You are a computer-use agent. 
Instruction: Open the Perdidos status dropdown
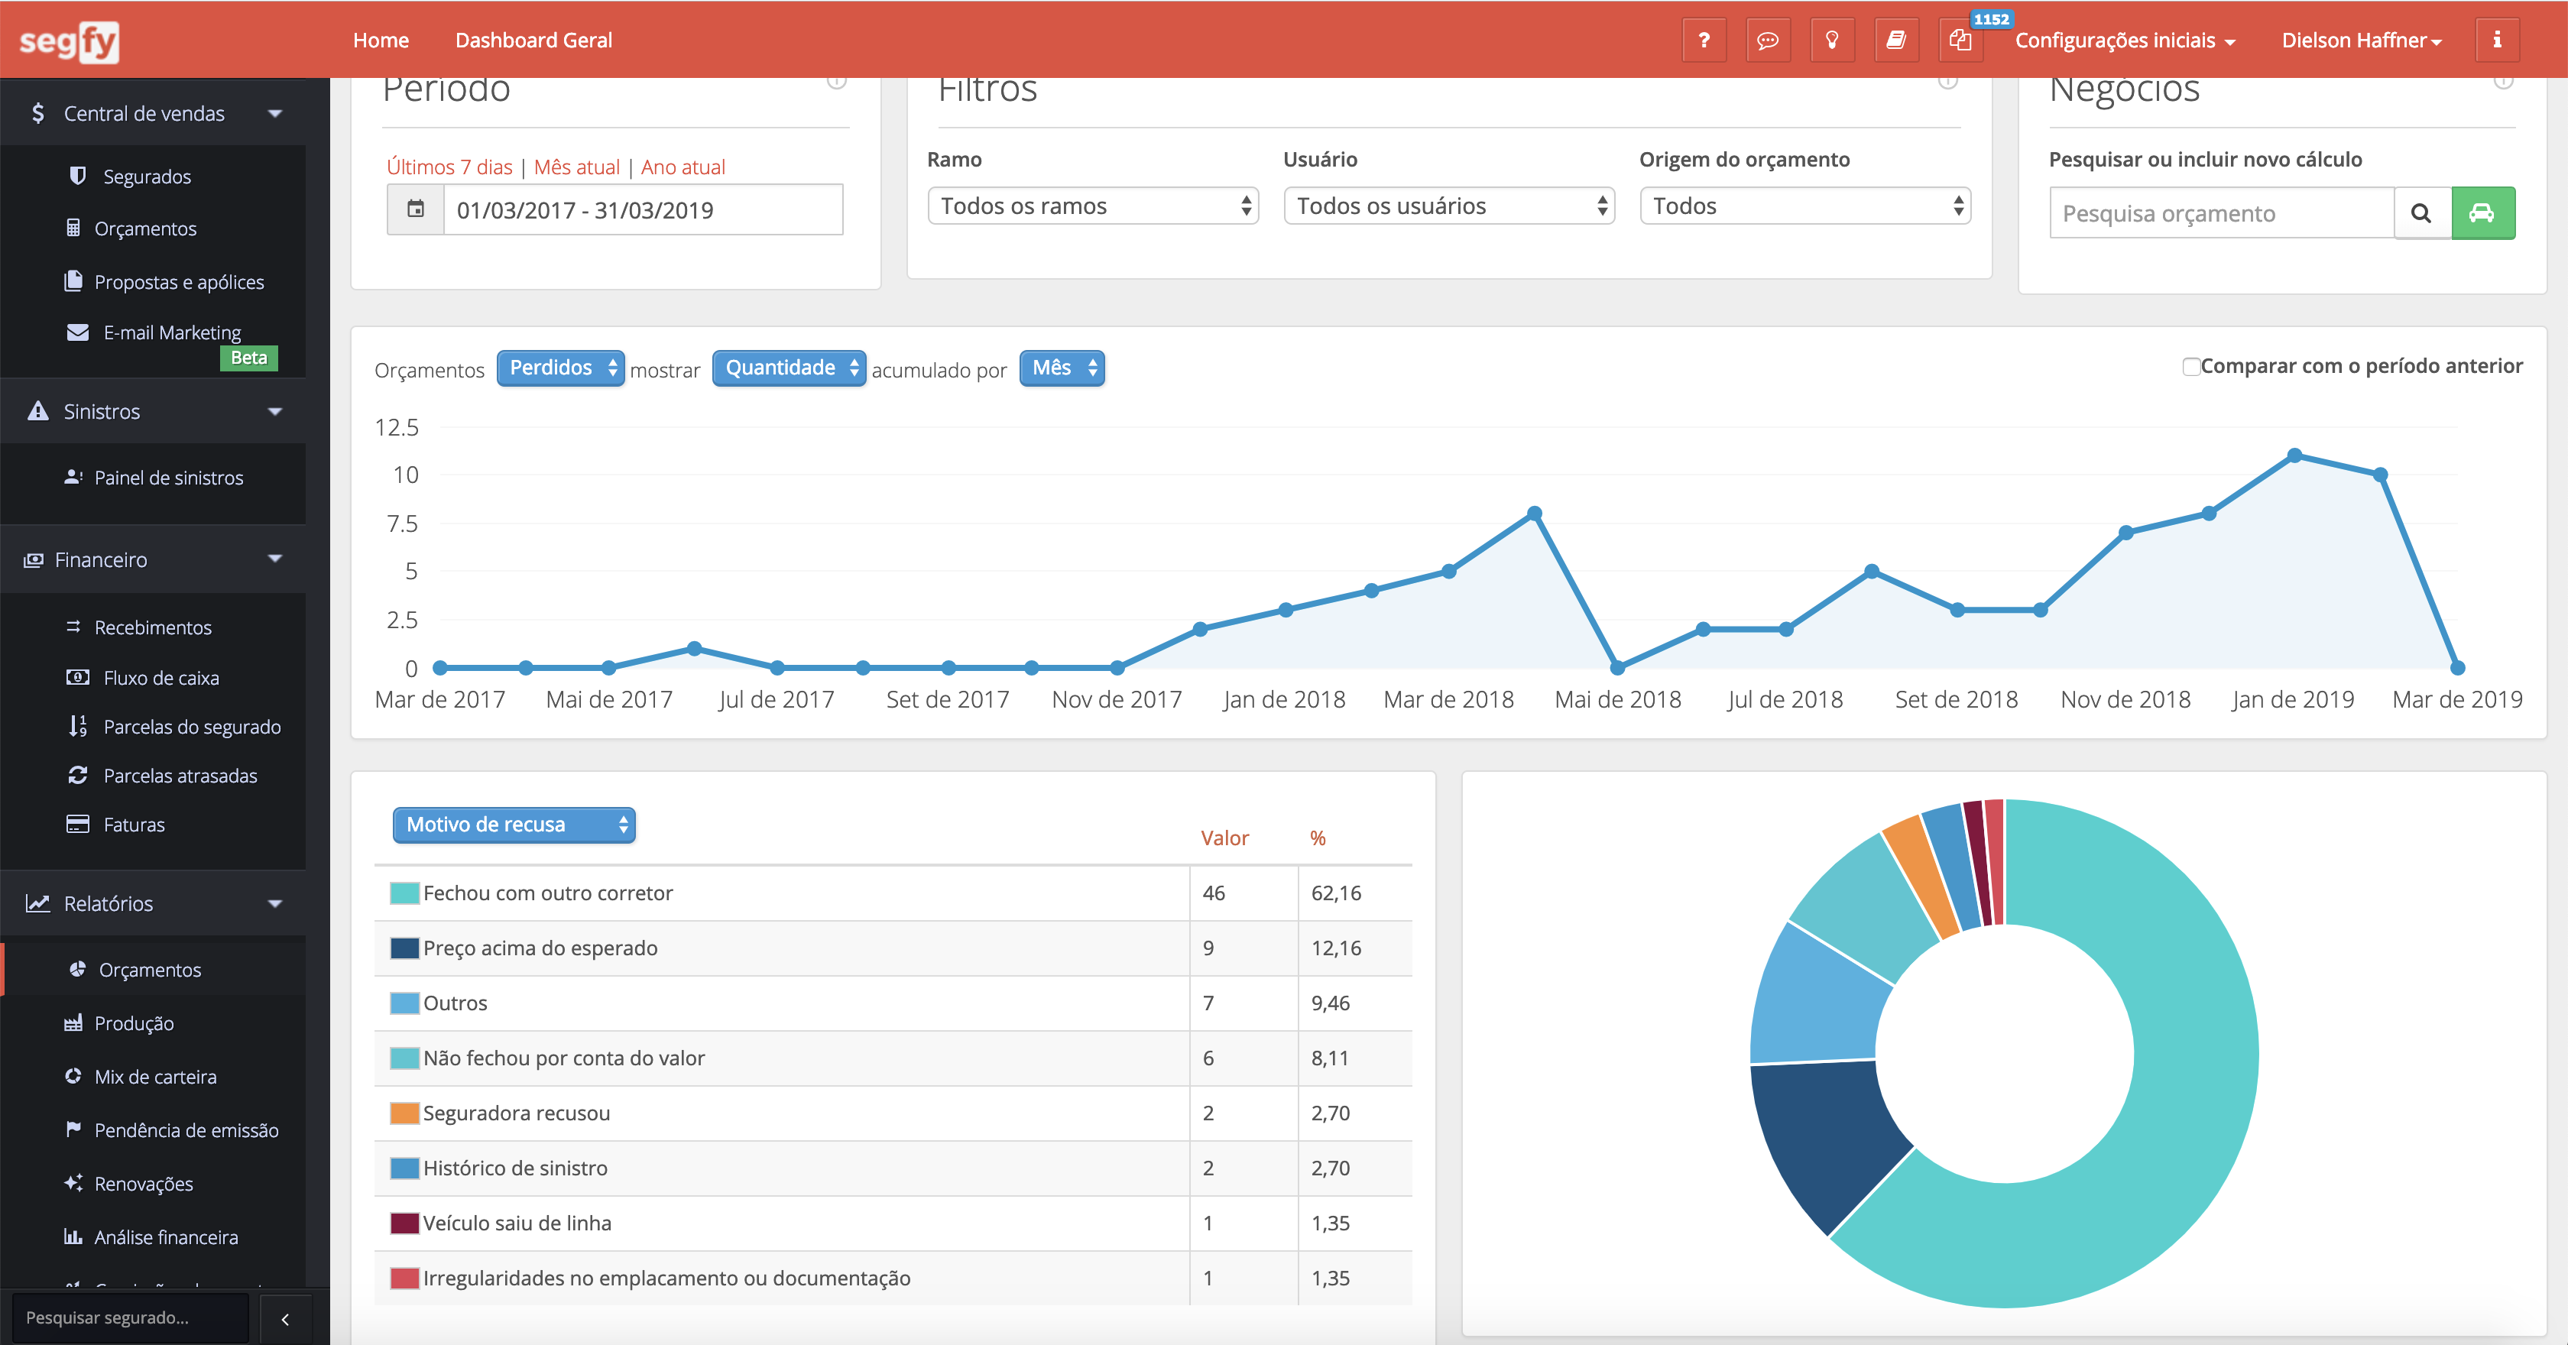click(x=561, y=368)
